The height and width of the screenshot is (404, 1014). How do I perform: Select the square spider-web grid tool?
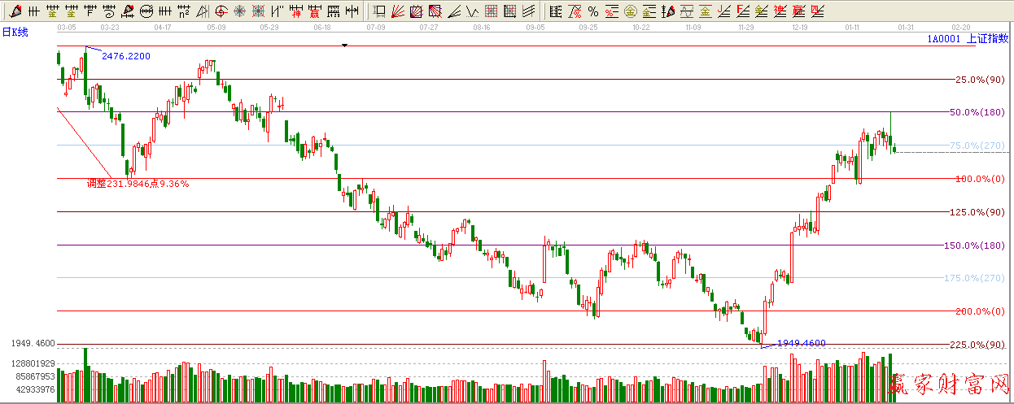point(258,11)
